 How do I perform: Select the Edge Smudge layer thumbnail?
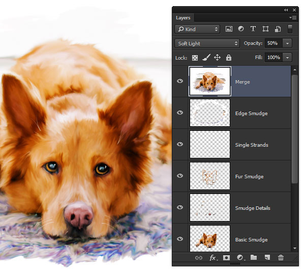[x=210, y=113]
